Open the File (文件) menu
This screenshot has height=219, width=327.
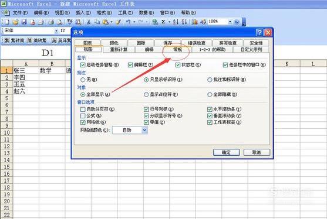(20, 13)
